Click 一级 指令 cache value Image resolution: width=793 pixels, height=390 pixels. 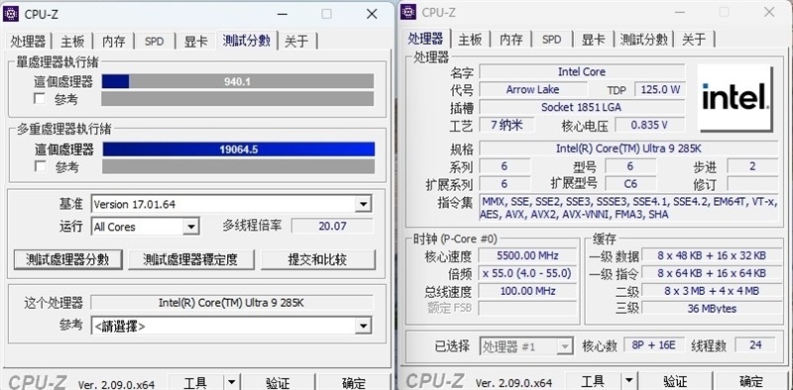pyautogui.click(x=711, y=273)
